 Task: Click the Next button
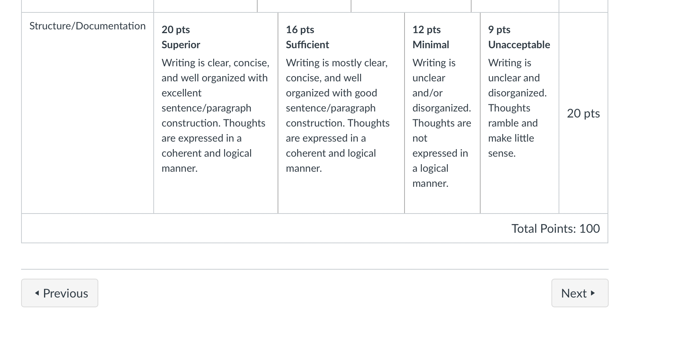(580, 293)
